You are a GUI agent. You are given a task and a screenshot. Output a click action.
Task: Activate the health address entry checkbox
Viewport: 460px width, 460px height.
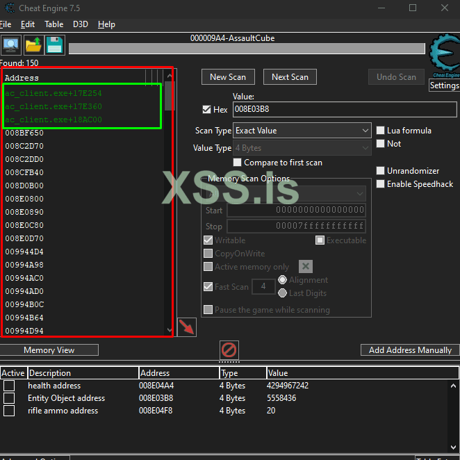pos(9,386)
